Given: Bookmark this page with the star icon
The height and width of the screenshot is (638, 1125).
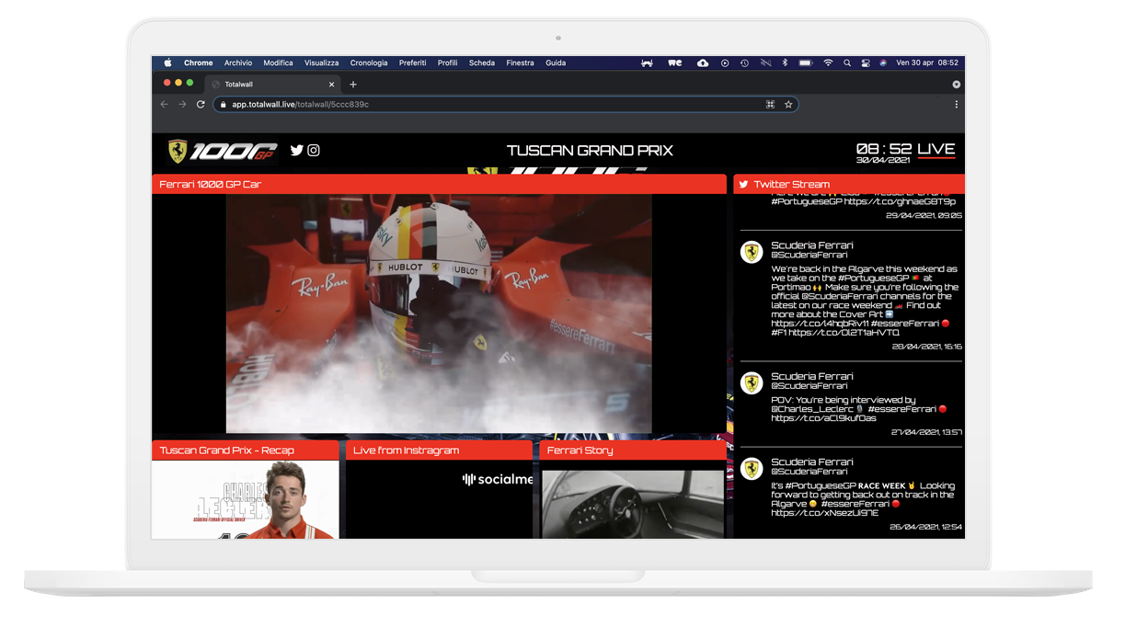Looking at the screenshot, I should pos(788,105).
